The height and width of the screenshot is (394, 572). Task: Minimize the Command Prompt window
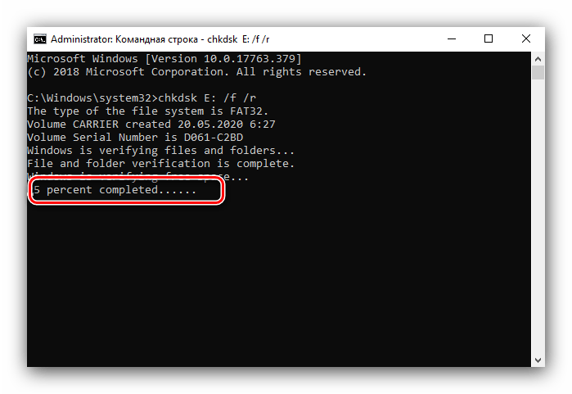[x=452, y=38]
